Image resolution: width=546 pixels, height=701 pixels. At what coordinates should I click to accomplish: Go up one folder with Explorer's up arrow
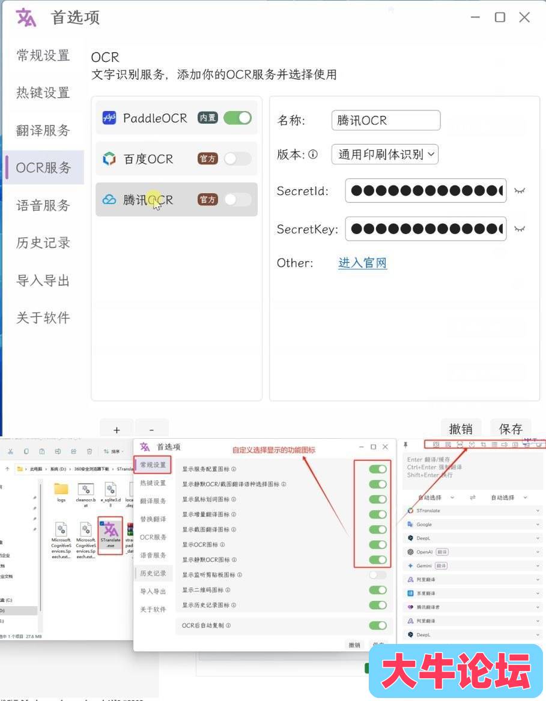pyautogui.click(x=7, y=469)
